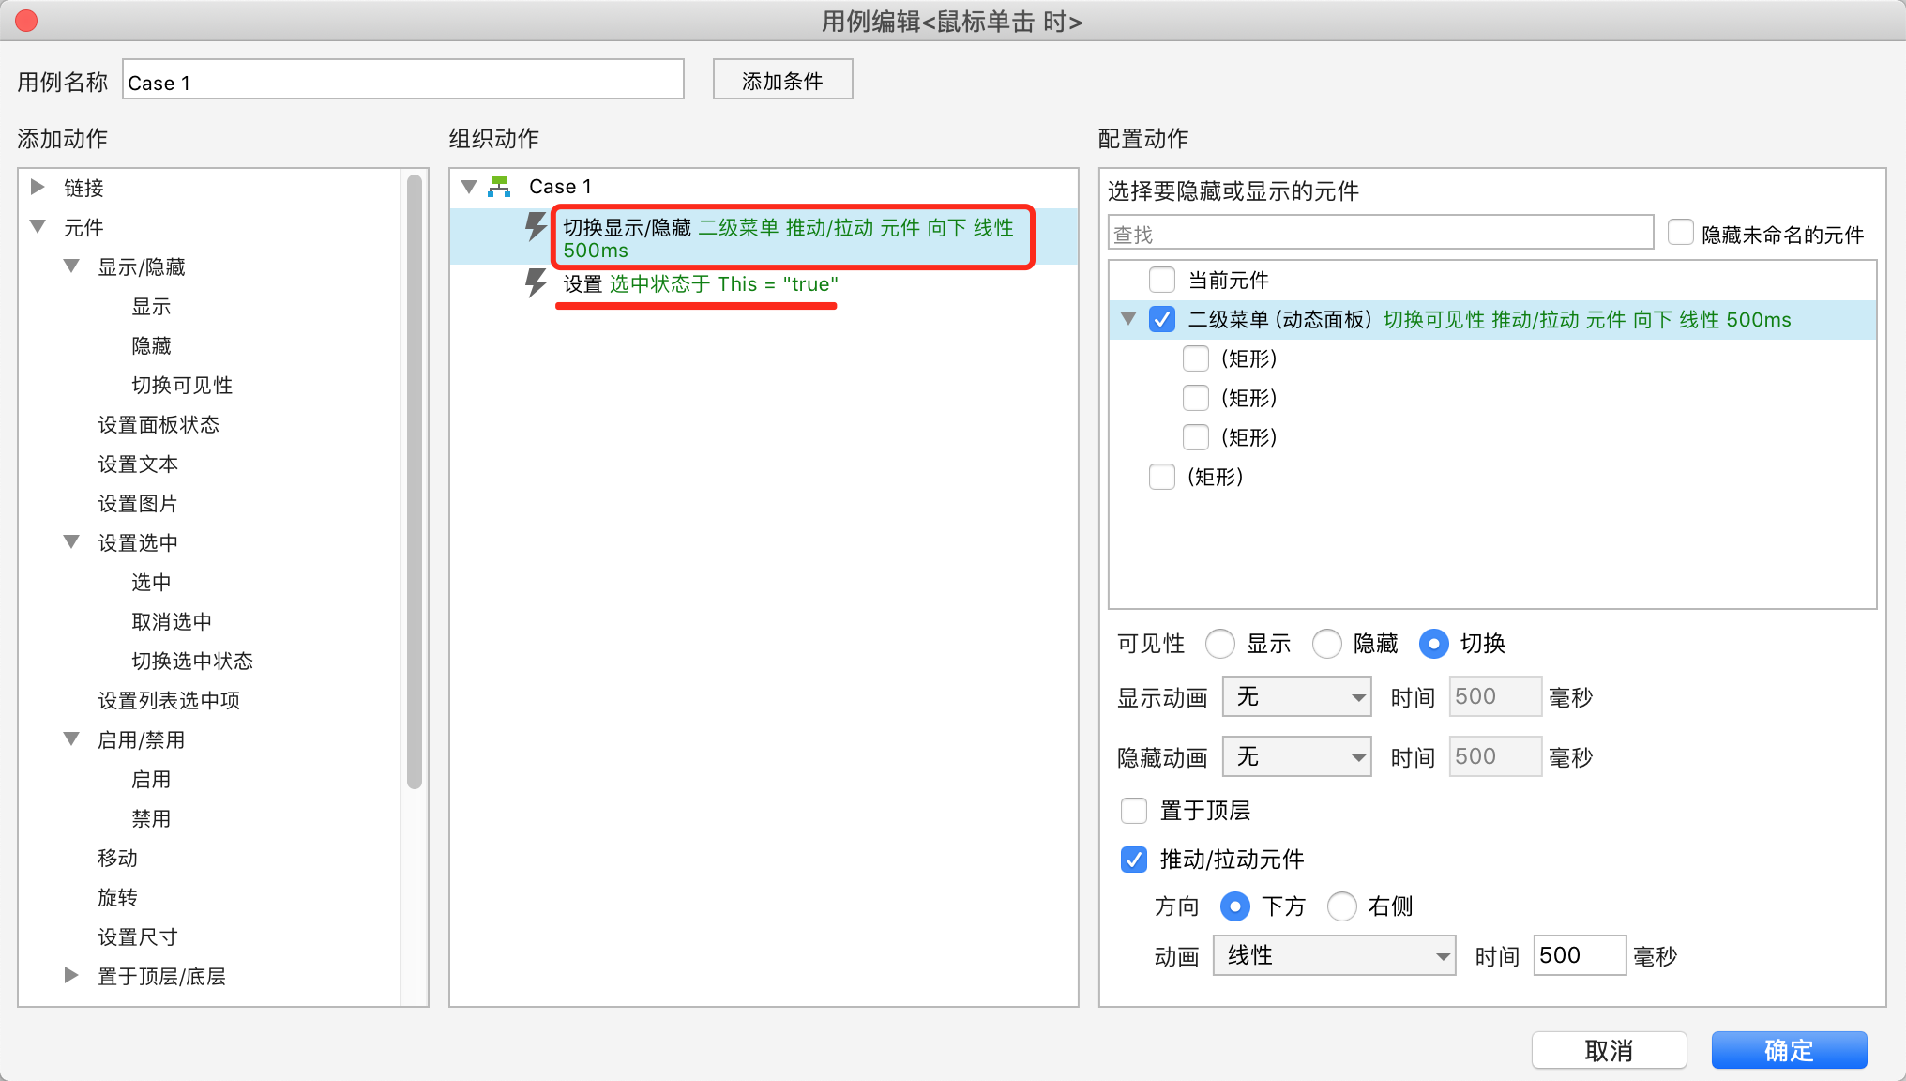
Task: Select the 设置列表选中项 action
Action: [x=169, y=700]
